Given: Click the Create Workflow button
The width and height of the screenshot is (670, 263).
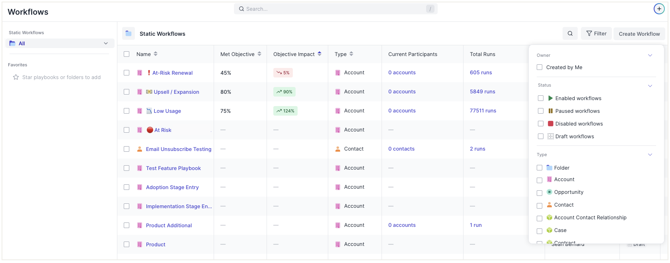Looking at the screenshot, I should point(639,34).
